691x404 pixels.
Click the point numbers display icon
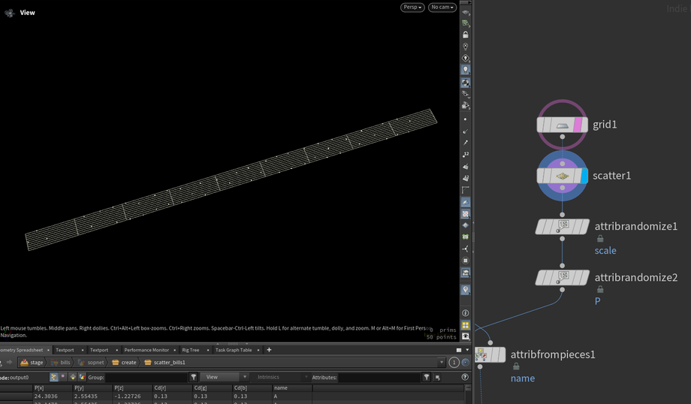pos(466,154)
